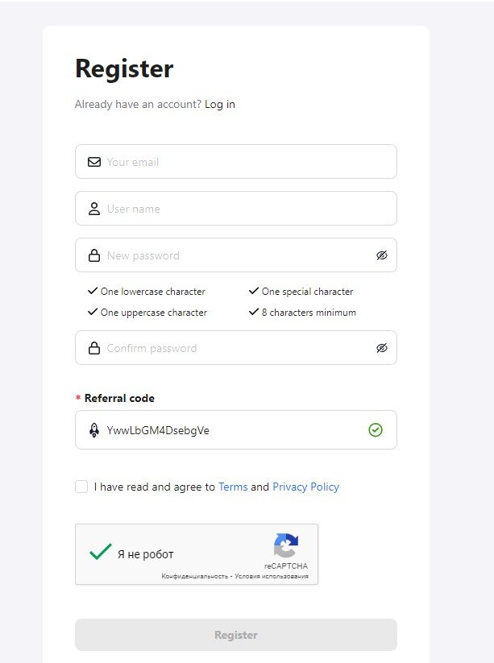
Task: Click the envelope icon in email field
Action: click(93, 162)
